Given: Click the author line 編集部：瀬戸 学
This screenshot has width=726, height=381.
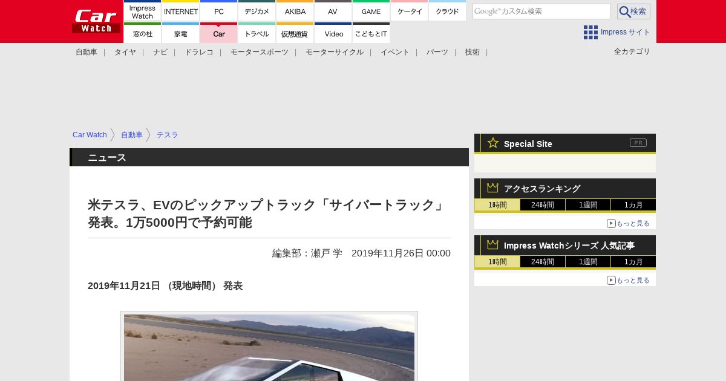Looking at the screenshot, I should (x=307, y=253).
